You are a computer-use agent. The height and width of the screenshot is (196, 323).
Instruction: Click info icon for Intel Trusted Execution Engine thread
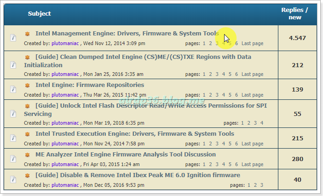point(13,138)
